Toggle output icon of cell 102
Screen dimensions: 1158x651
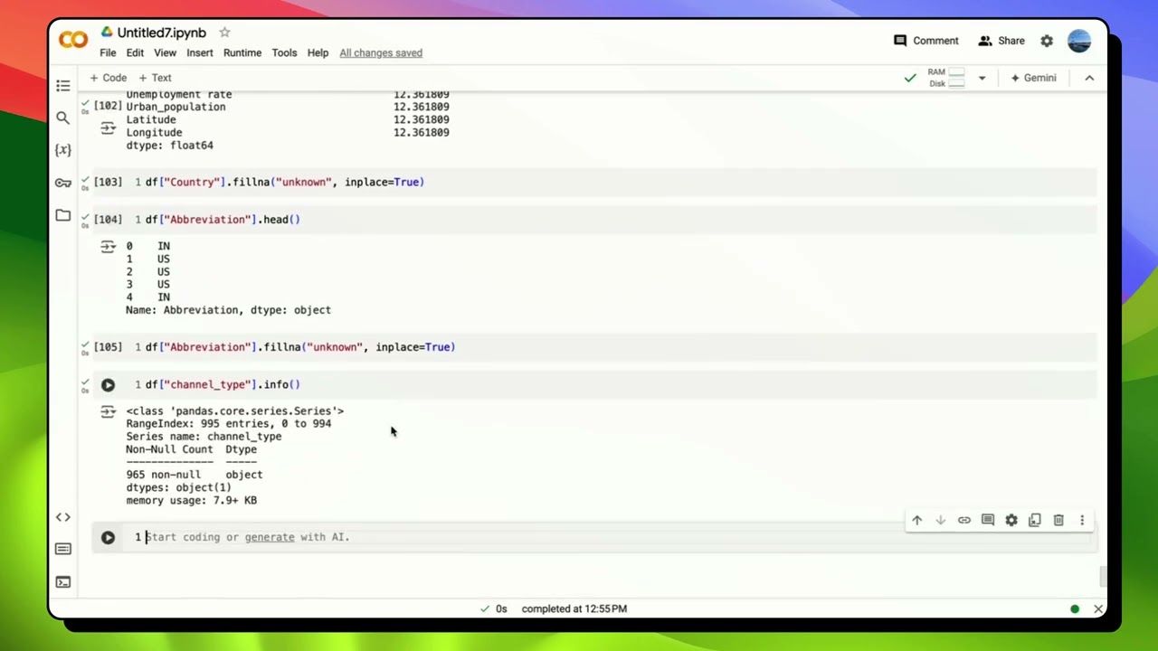(108, 128)
